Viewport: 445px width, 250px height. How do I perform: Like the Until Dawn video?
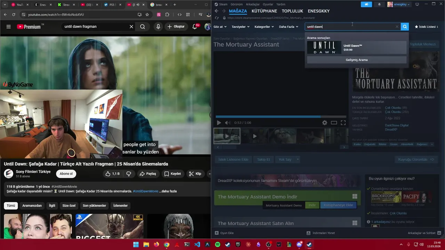click(113, 174)
